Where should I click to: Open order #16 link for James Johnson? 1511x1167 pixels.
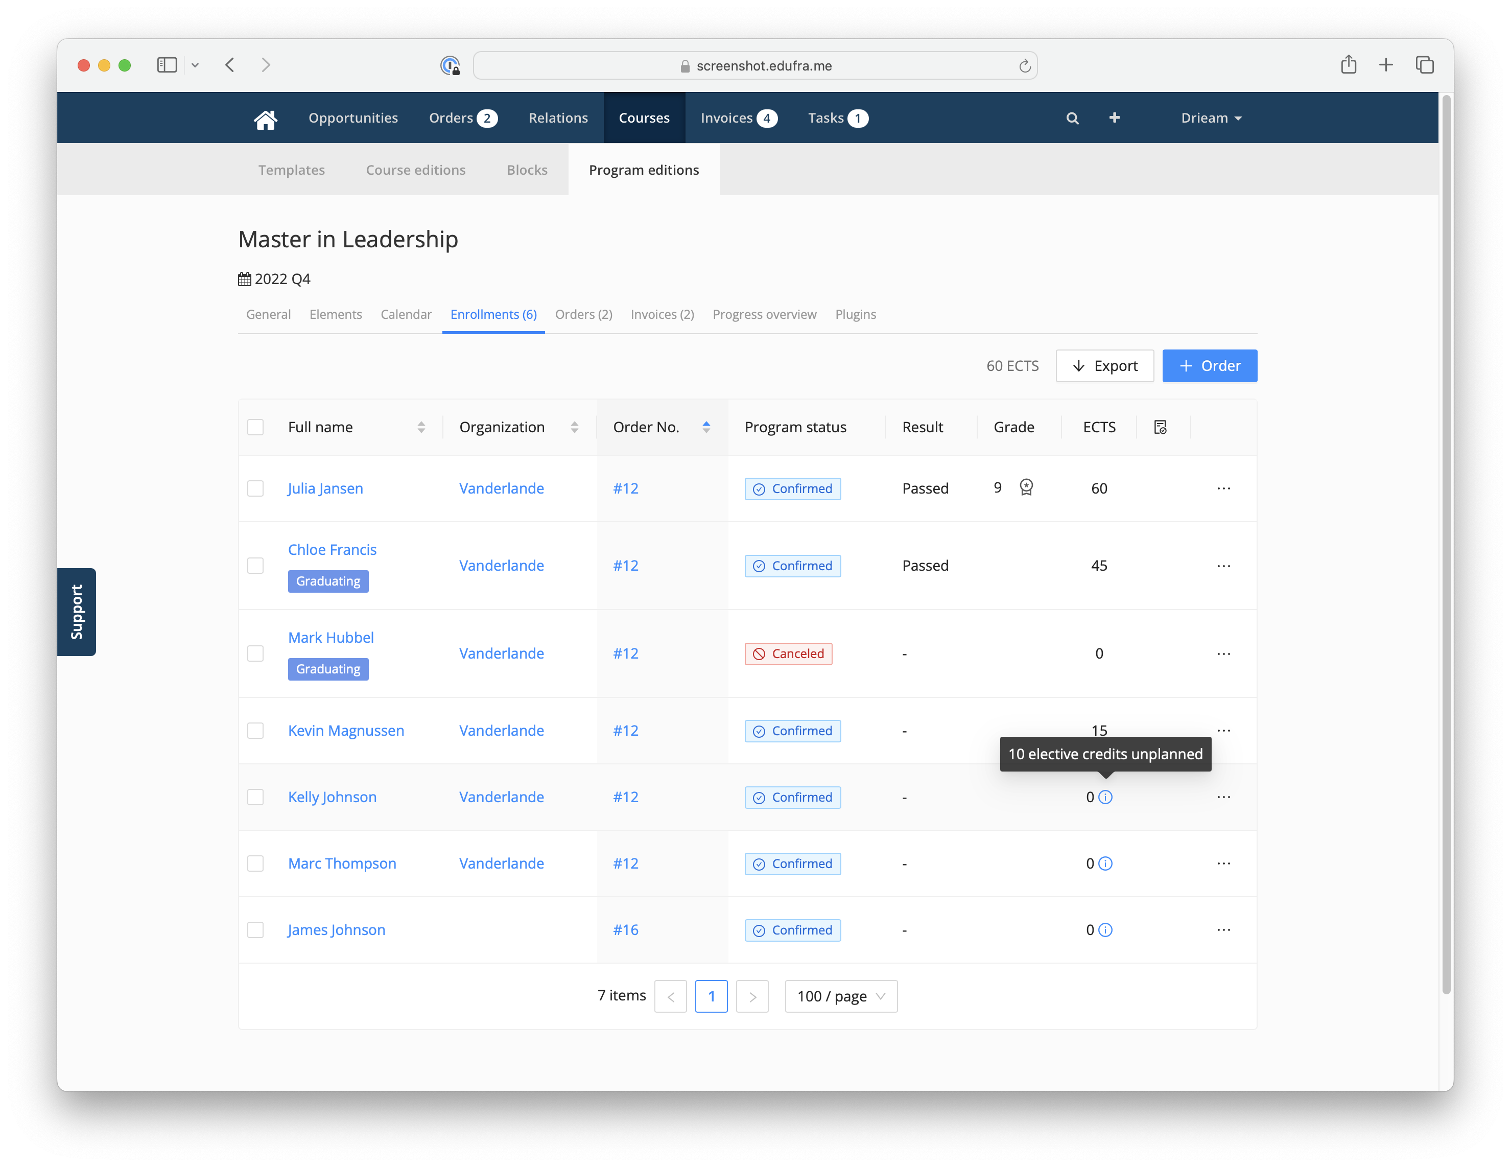pos(625,930)
